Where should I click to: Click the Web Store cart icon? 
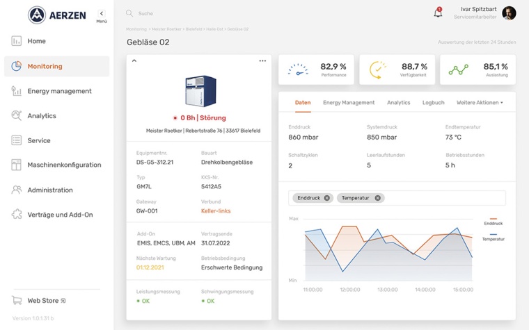[17, 301]
